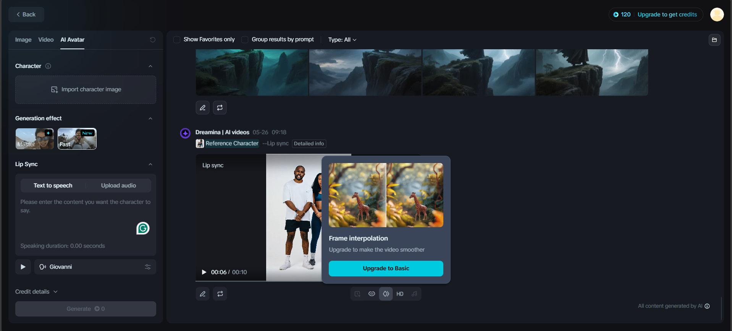Viewport: 732px width, 331px height.
Task: Switch to the Video tab
Action: (46, 40)
